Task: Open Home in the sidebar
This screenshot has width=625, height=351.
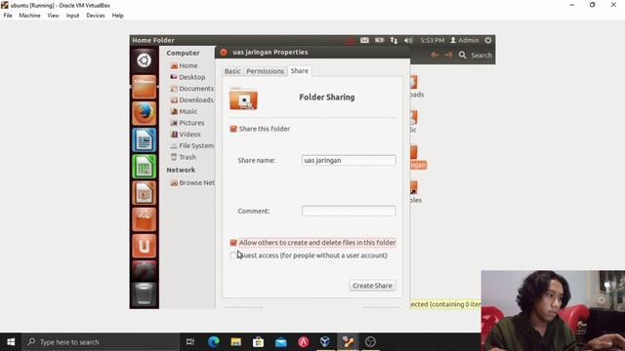Action: click(185, 65)
